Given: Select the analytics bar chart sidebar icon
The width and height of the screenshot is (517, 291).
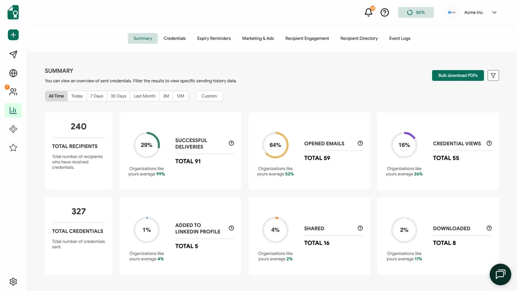Looking at the screenshot, I should (13, 110).
